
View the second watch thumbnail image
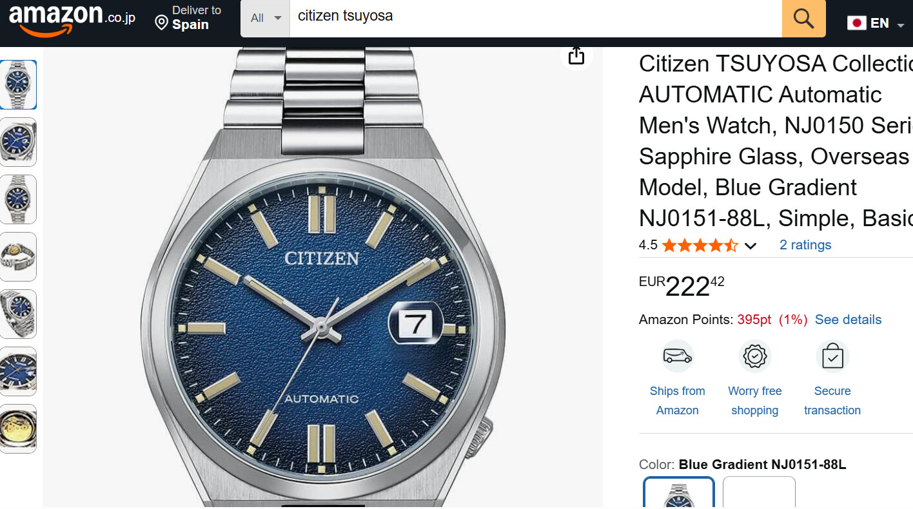pos(18,142)
